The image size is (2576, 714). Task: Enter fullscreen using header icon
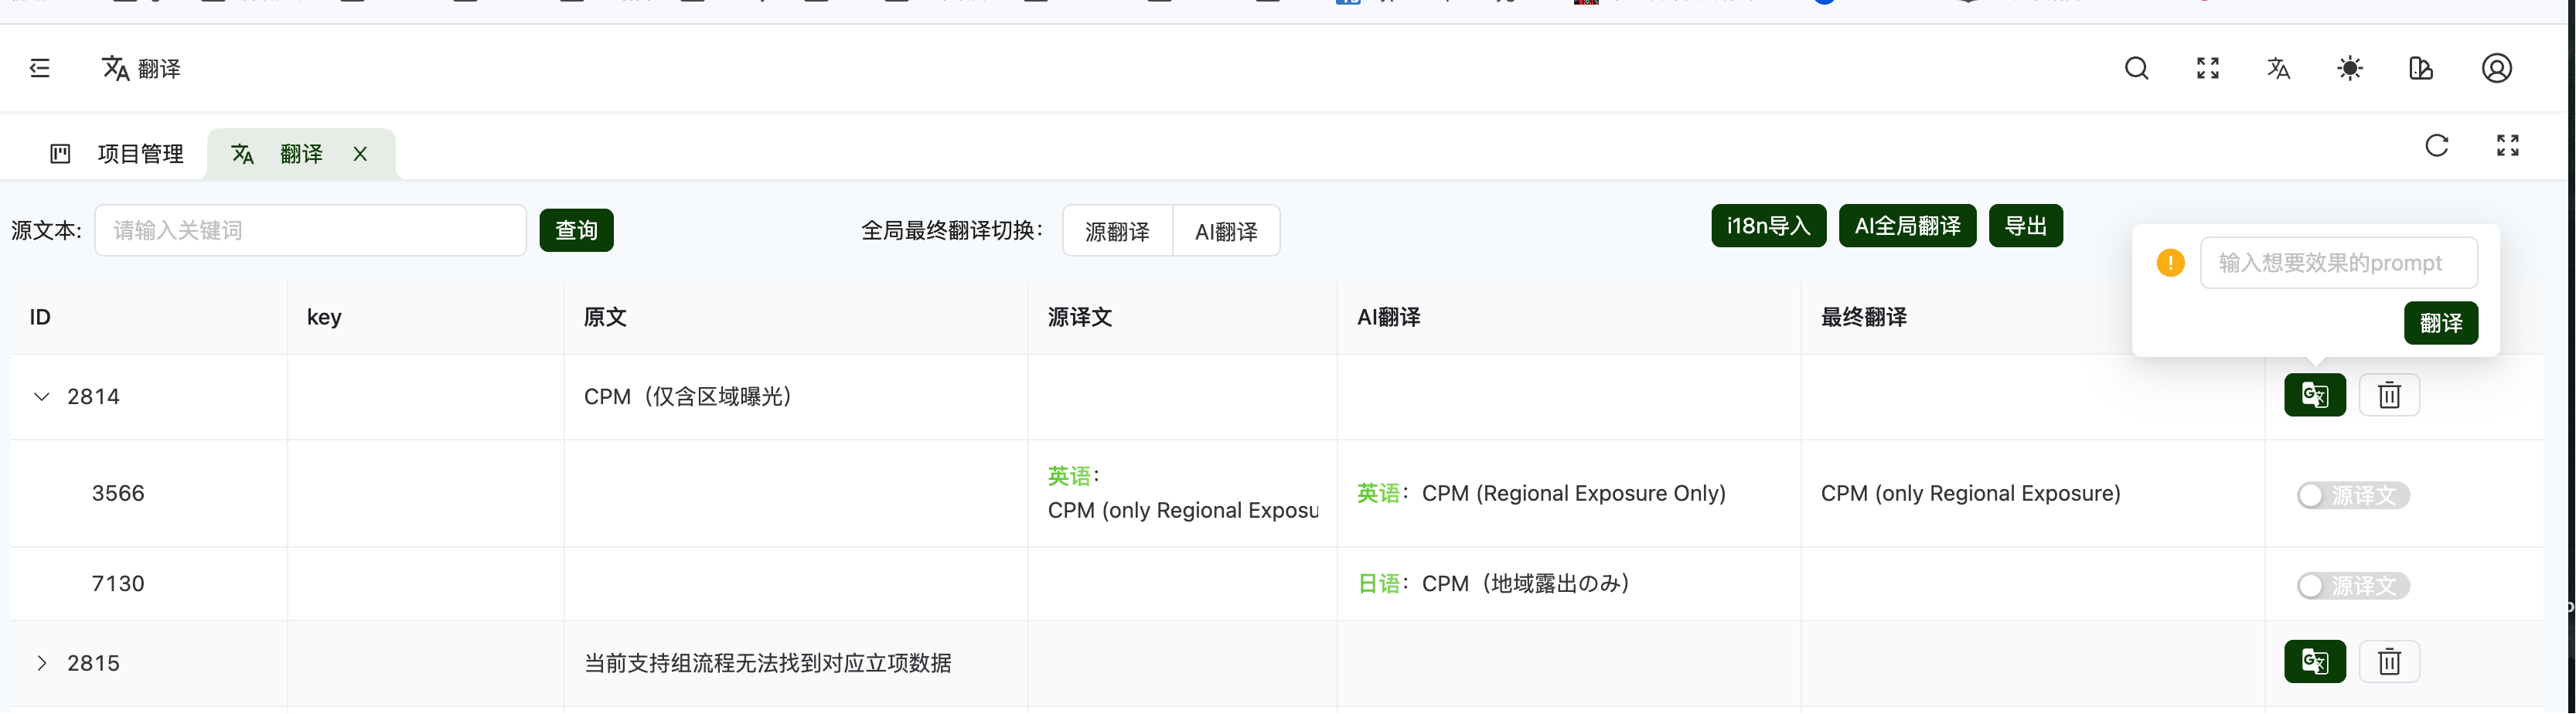tap(2207, 68)
